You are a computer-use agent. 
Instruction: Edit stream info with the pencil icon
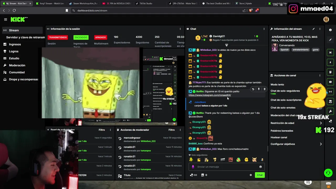click(313, 29)
